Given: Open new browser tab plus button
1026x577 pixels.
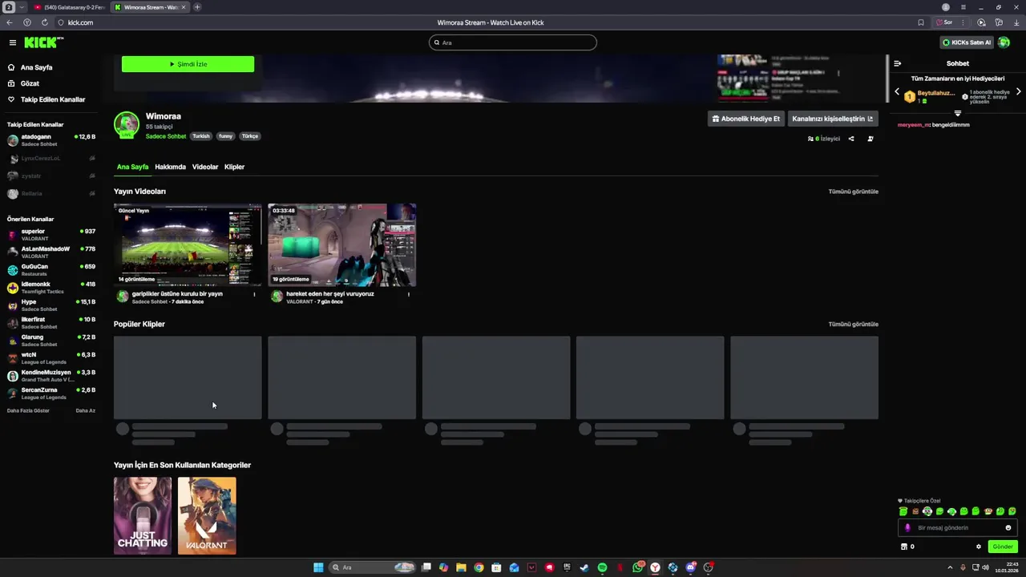Looking at the screenshot, I should click(197, 7).
